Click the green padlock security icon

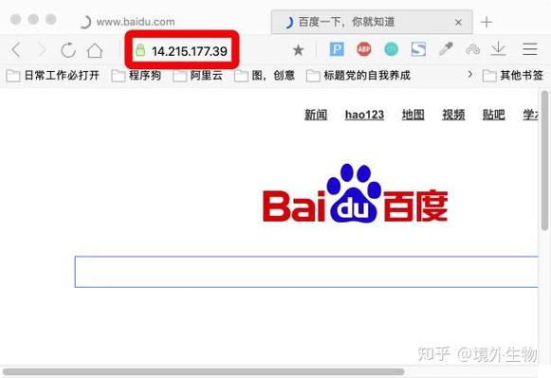[x=140, y=50]
